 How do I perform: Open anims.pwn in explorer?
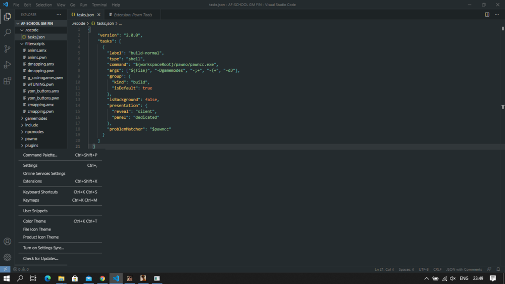click(x=41, y=58)
